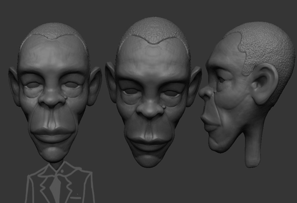297x203 pixels.
Task: Select the middle front-view head sculpt
Action: tap(153, 92)
